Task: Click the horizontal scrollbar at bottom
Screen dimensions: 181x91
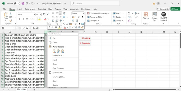Action: pyautogui.click(x=145, y=90)
